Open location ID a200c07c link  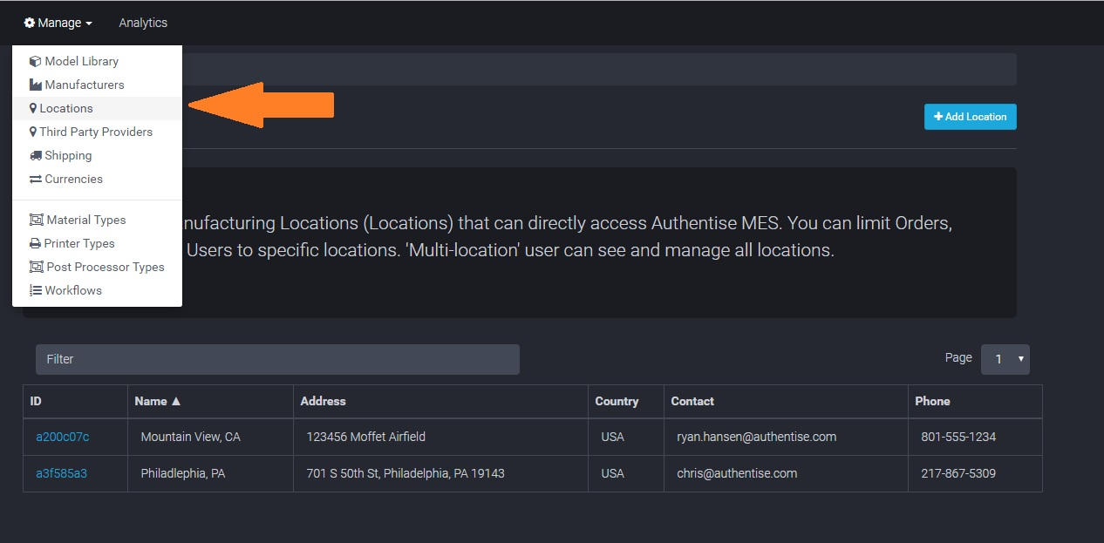pos(62,437)
